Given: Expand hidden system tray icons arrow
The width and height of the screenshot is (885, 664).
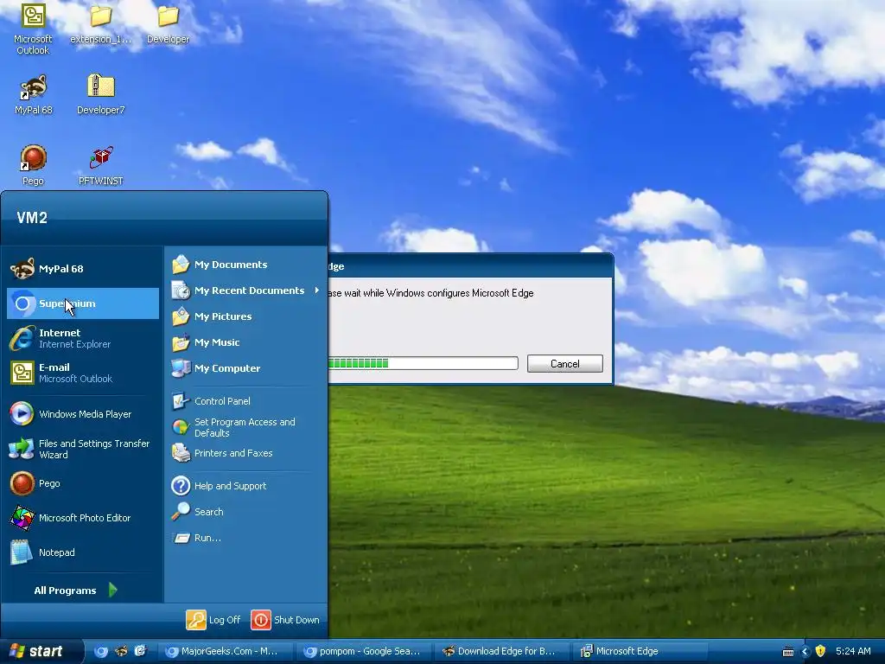Looking at the screenshot, I should [805, 652].
